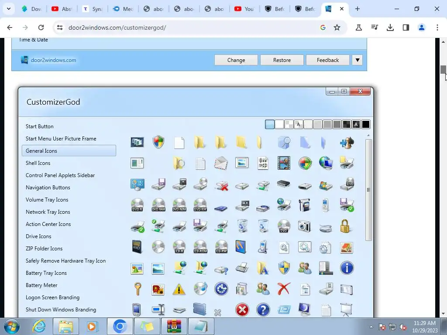Switch to the Syna browser tab
Viewport: 447px width, 335px height.
pyautogui.click(x=93, y=9)
